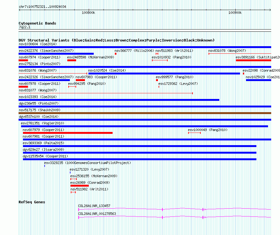The height and width of the screenshot is (235, 280).
Task: Open the DGV Structural Variants track title
Action: (116, 40)
